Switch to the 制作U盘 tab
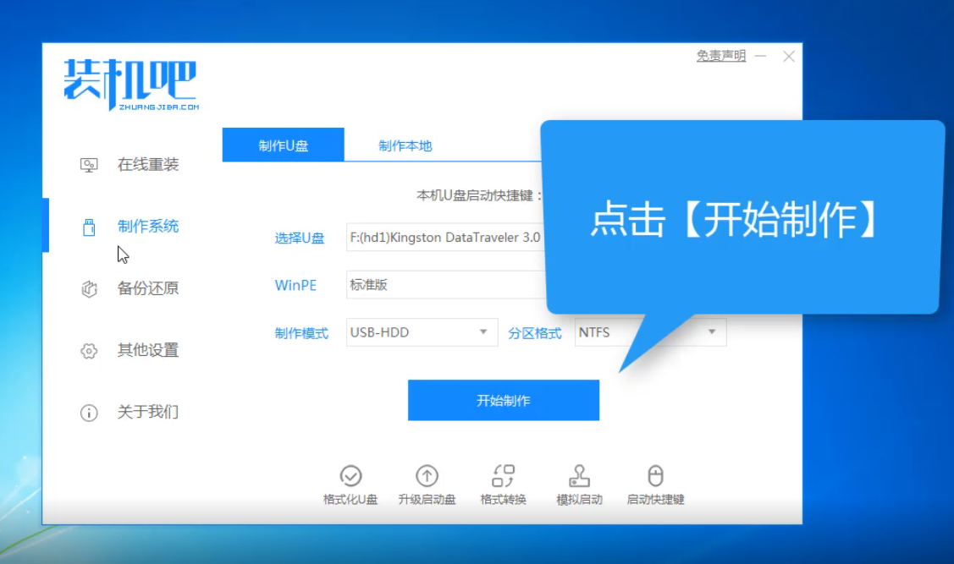This screenshot has width=954, height=564. point(283,144)
